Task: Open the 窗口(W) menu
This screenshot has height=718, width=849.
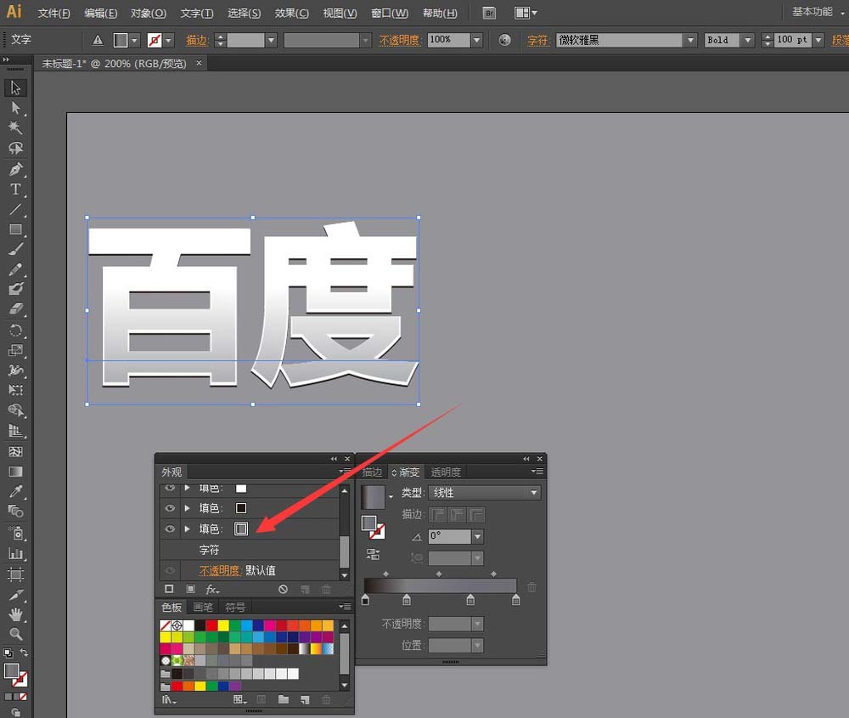Action: [x=390, y=13]
